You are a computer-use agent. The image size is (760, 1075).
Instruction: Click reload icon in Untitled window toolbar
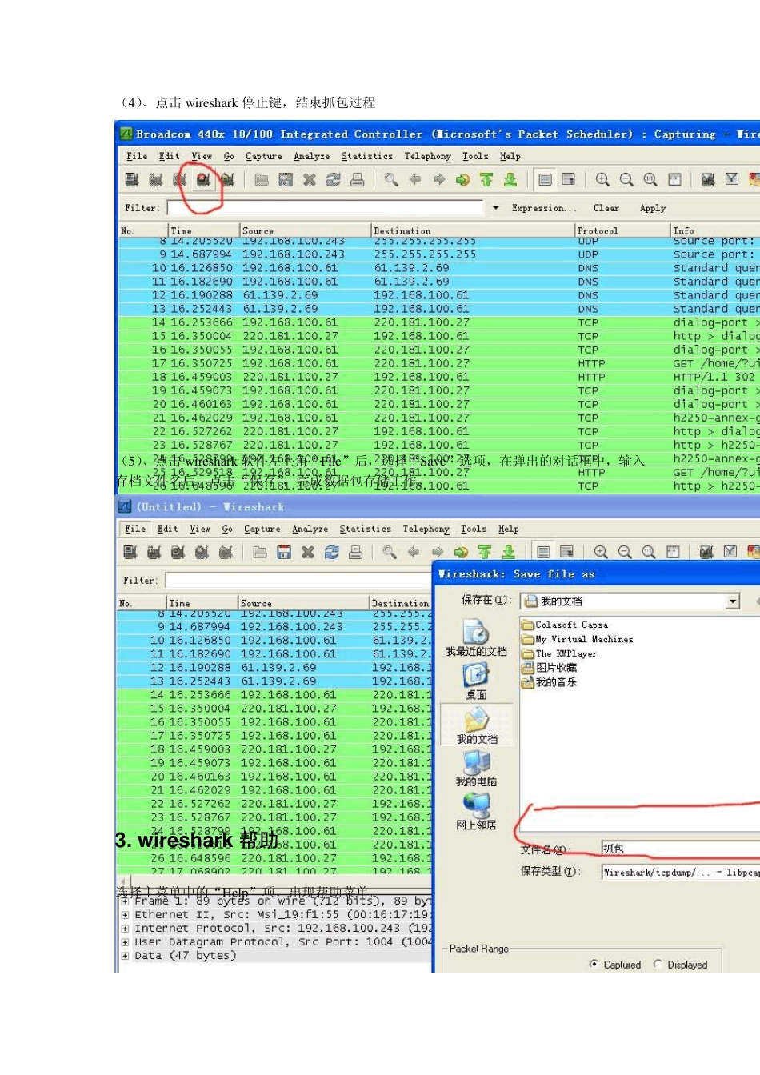tap(332, 553)
